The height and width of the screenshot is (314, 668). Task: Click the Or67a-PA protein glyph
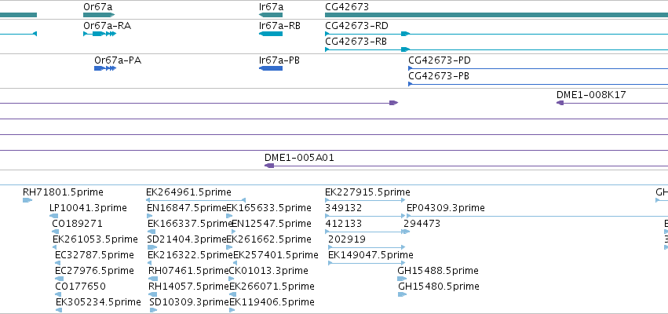(x=104, y=68)
